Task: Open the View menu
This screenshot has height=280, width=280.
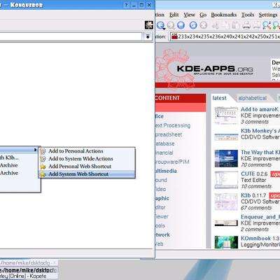Action: pyautogui.click(x=189, y=15)
